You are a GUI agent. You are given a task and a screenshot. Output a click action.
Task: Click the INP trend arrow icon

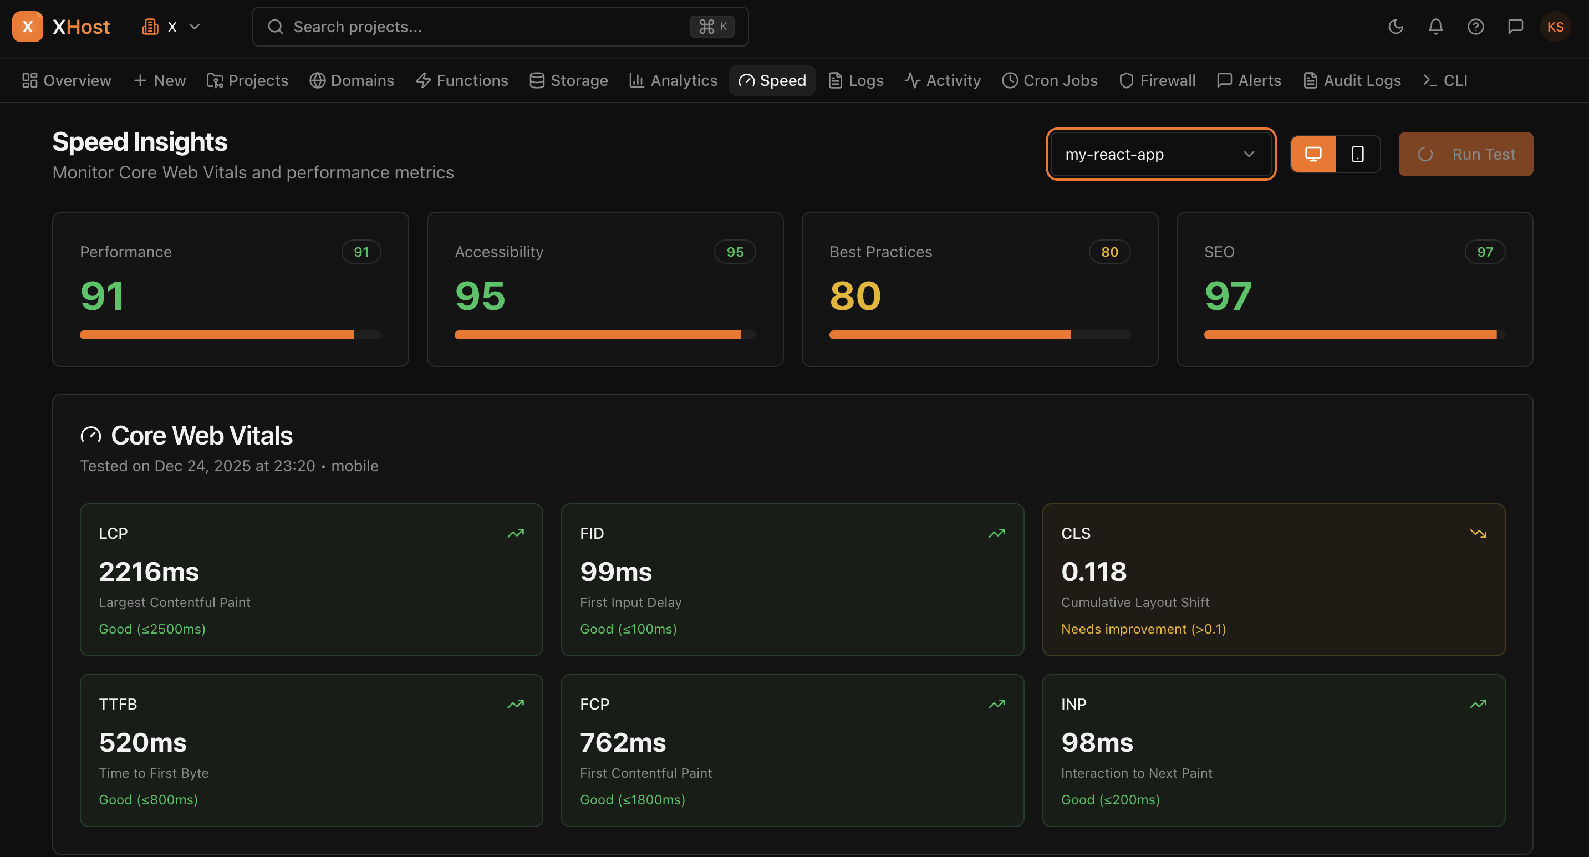tap(1478, 704)
